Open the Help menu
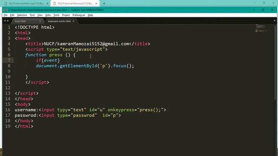The height and width of the screenshot is (156, 278). pos(90,15)
